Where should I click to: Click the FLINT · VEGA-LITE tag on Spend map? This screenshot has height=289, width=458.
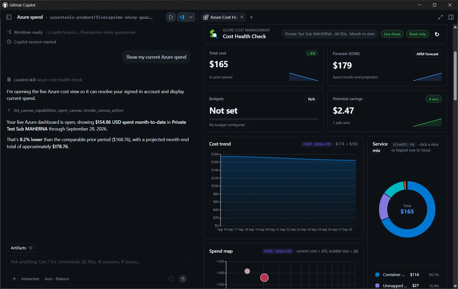click(x=278, y=251)
